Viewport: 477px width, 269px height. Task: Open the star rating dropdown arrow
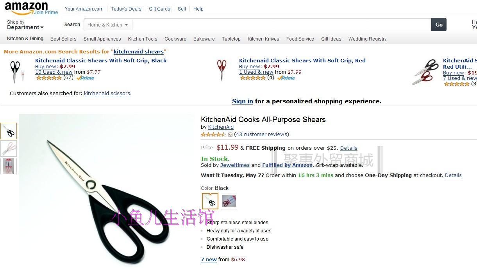(x=230, y=134)
